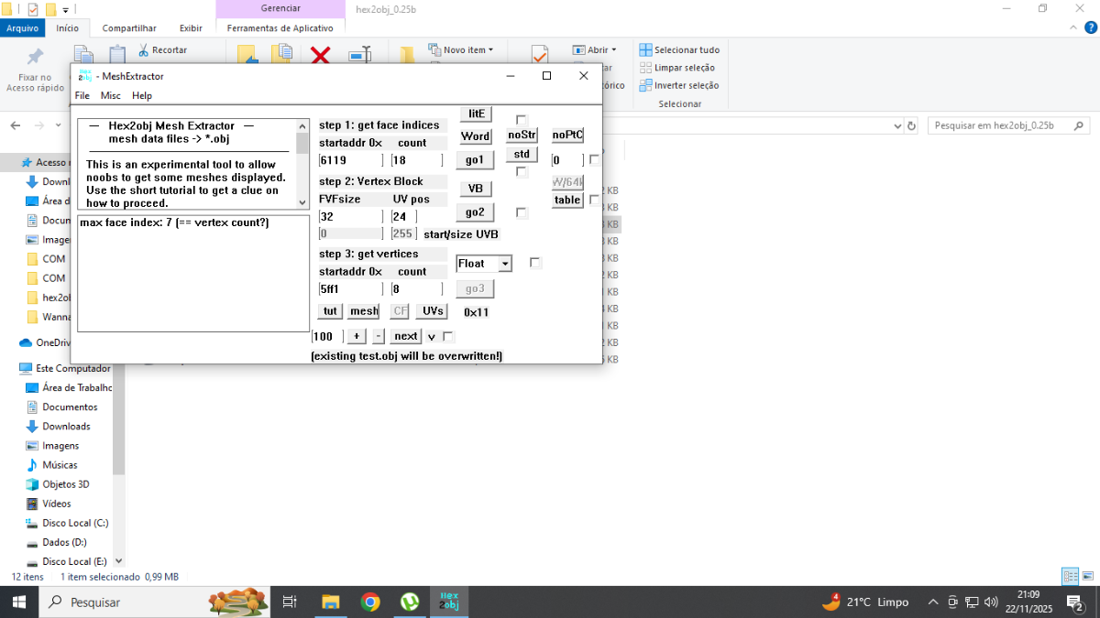Click the red X delete icon in ribbon
The height and width of the screenshot is (618, 1100).
pos(320,56)
